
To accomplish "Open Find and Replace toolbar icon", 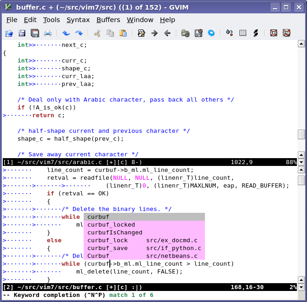I will [142, 33].
